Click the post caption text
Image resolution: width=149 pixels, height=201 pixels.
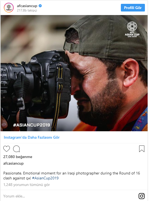click(x=71, y=176)
